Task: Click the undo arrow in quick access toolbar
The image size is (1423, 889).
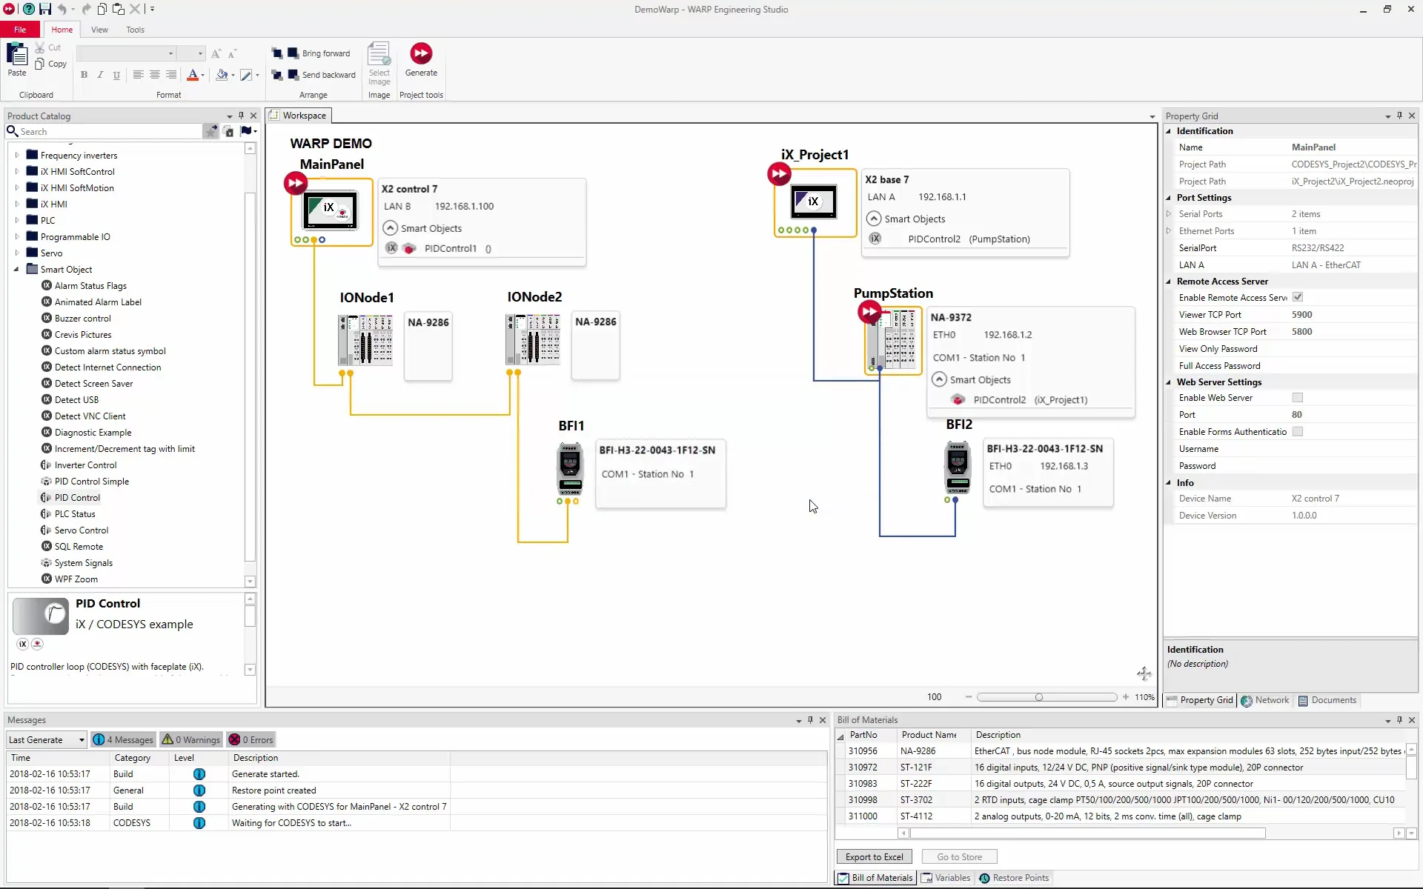Action: click(x=62, y=9)
